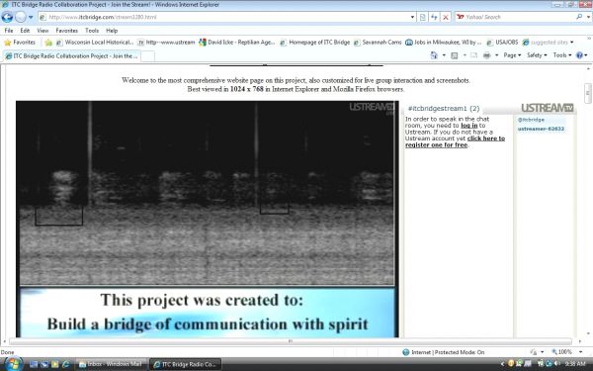Select ITC Bridge Radio Collaboration Project tab

click(x=72, y=56)
